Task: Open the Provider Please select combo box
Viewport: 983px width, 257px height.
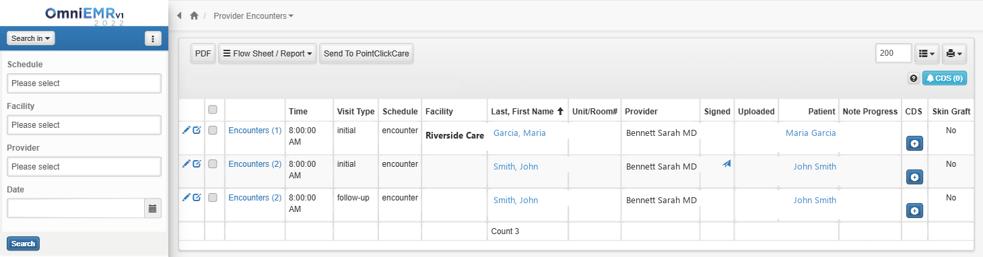Action: (x=84, y=167)
